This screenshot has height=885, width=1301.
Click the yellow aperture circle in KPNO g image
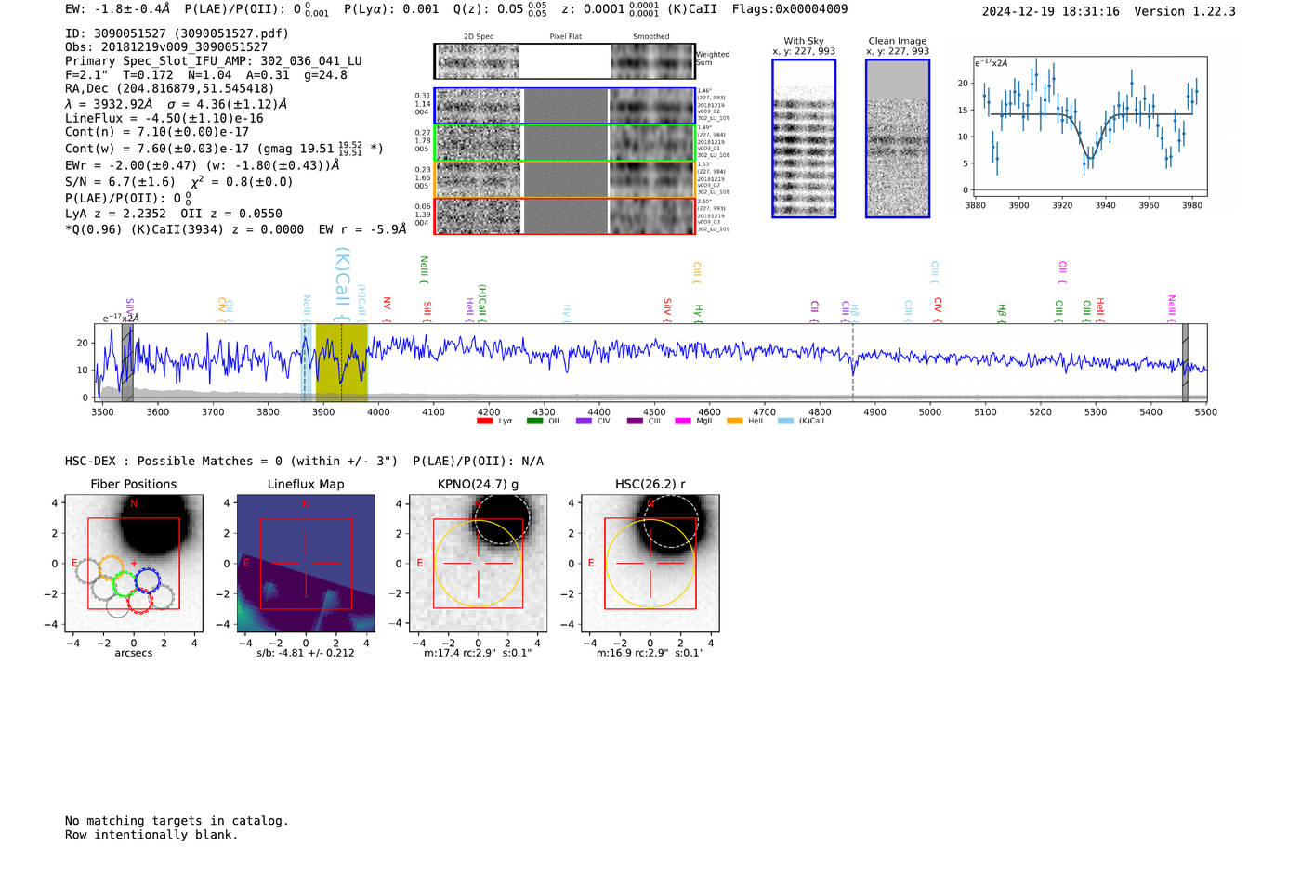478,564
